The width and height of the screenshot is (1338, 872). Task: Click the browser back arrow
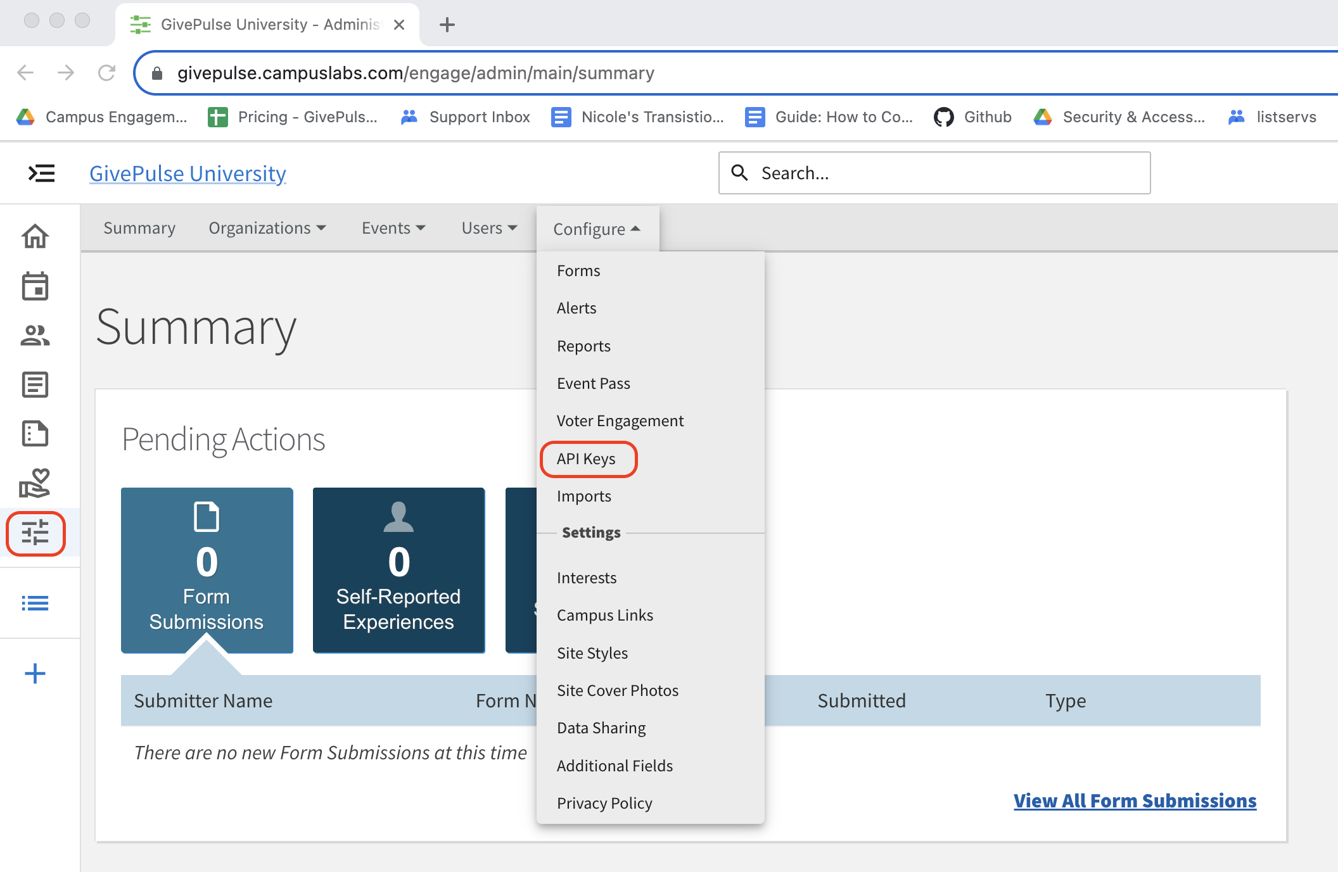tap(25, 73)
